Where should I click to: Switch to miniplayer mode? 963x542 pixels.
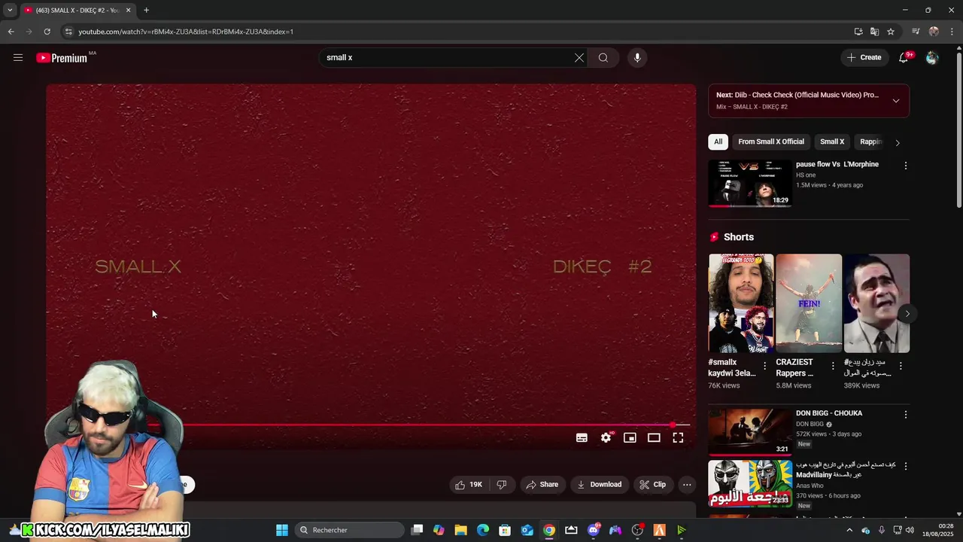pyautogui.click(x=630, y=437)
